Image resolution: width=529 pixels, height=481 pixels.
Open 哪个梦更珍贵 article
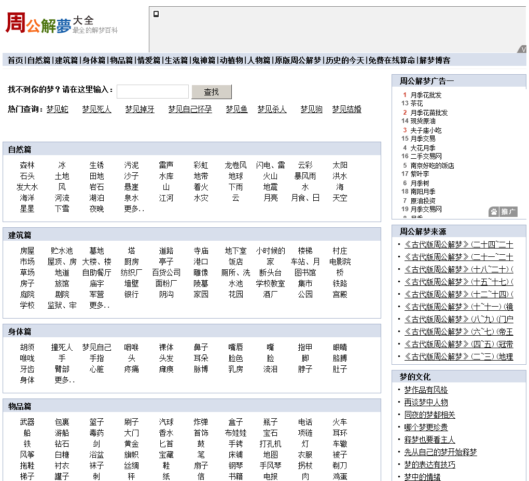tap(426, 428)
